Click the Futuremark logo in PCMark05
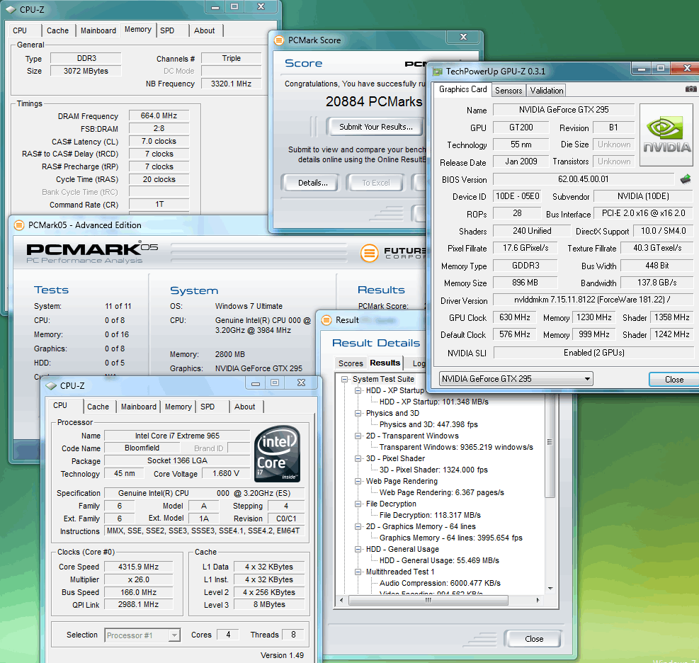This screenshot has height=663, width=699. (x=370, y=254)
